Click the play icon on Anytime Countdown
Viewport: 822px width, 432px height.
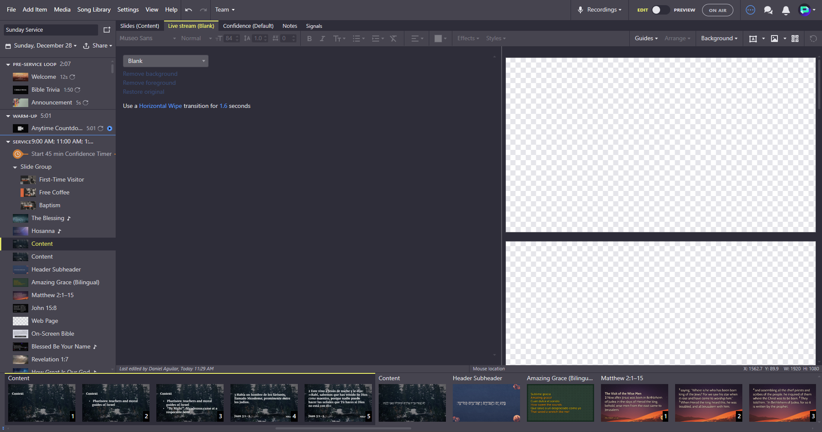click(x=110, y=128)
